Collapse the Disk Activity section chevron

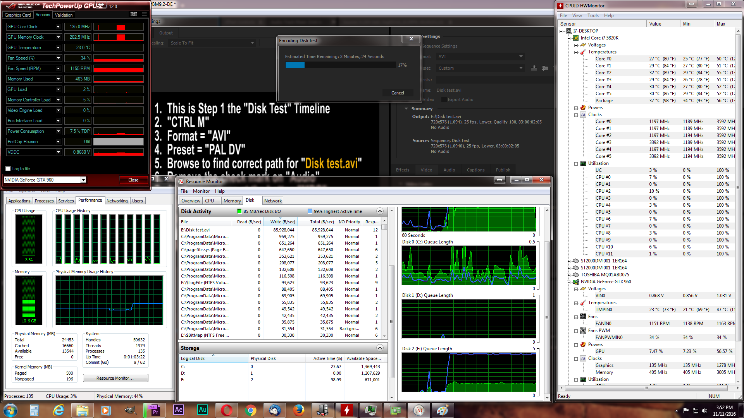pos(380,211)
